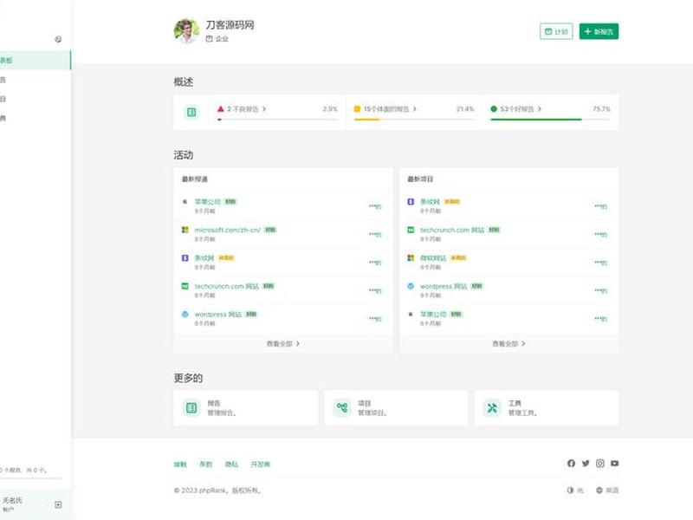Screen dimensions: 693x520
Task: Open wordpress 网站 in 最新项目
Action: 444,286
